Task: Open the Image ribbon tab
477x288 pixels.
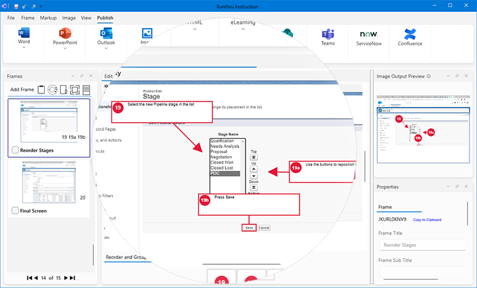Action: click(69, 18)
